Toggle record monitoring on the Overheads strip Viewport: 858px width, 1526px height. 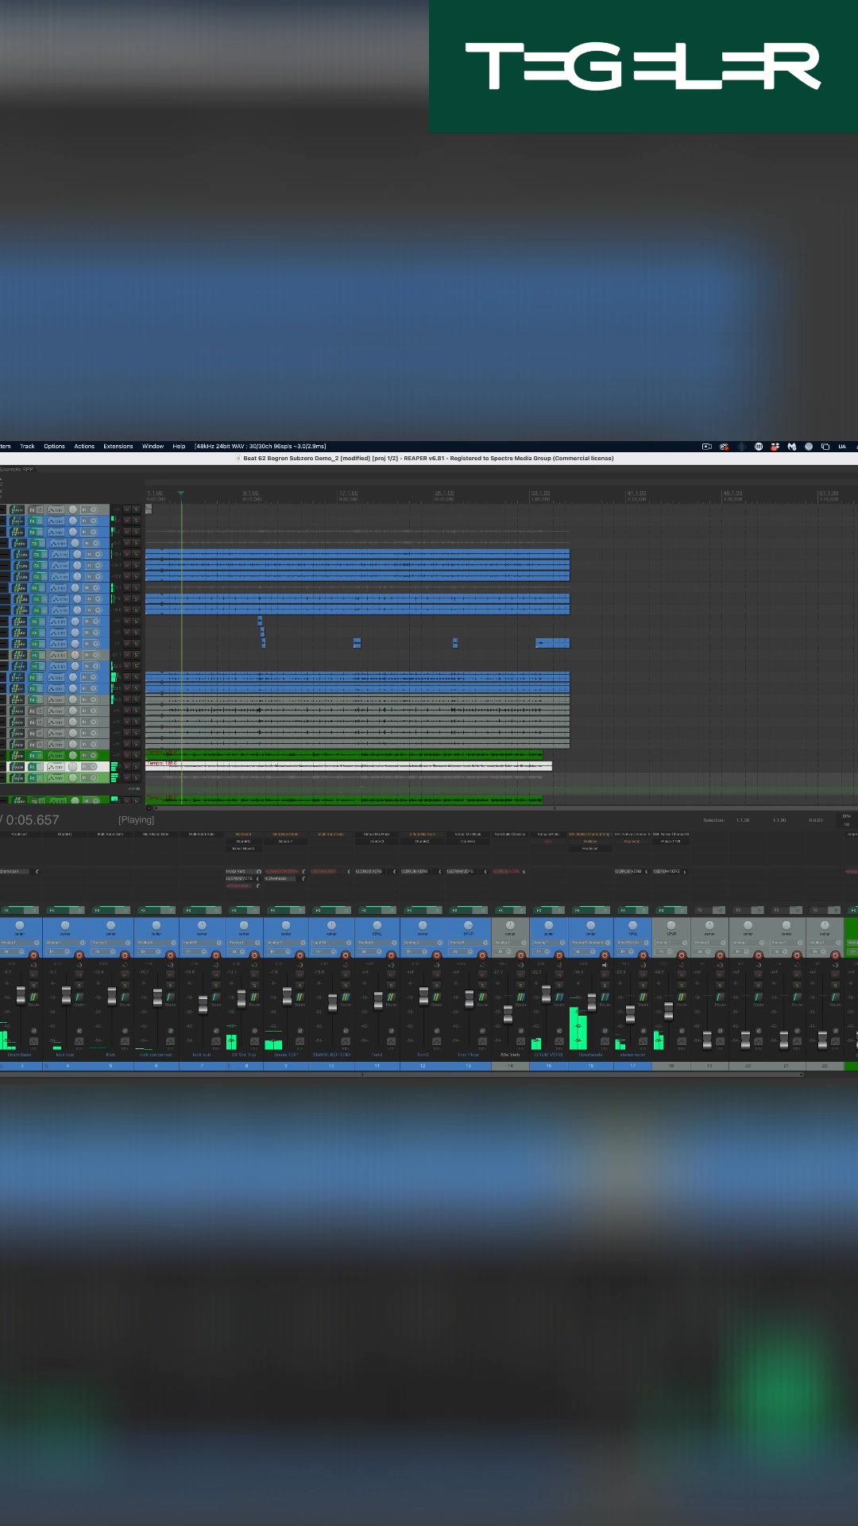[604, 965]
